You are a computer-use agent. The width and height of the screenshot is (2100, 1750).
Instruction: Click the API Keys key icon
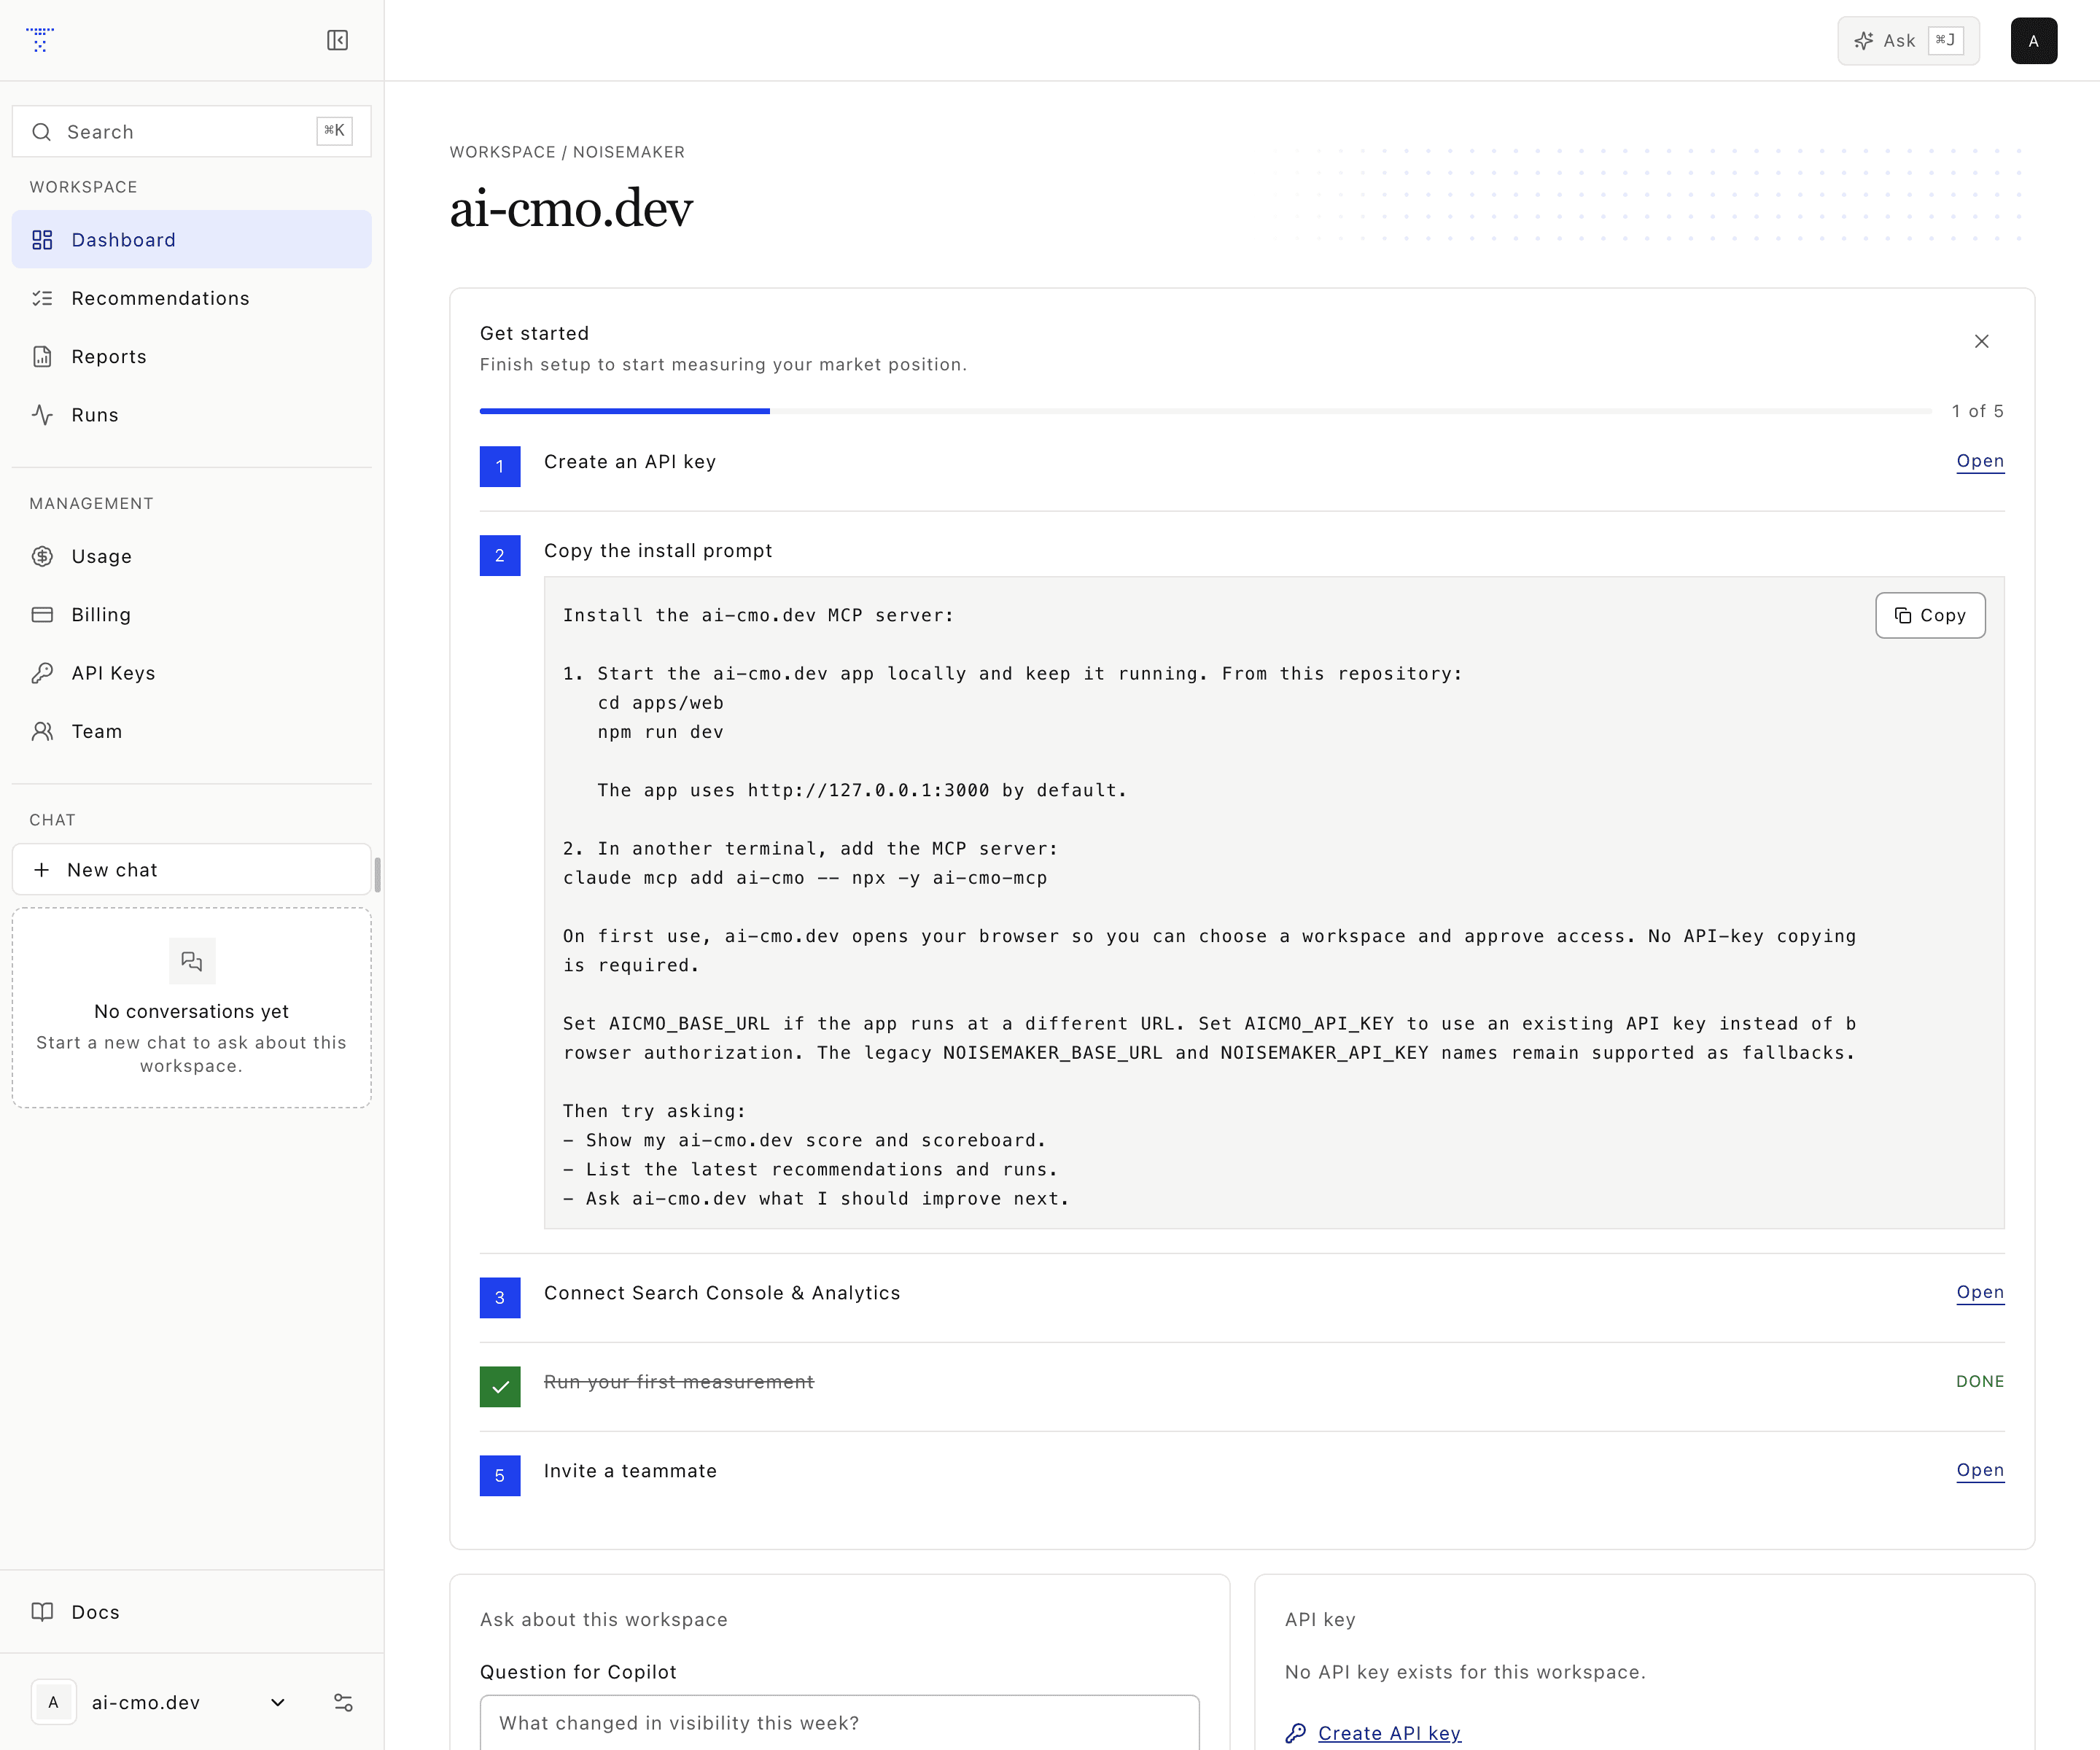(x=42, y=673)
